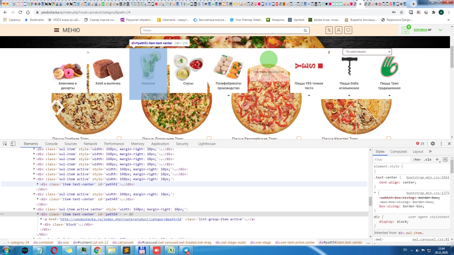Click the КОРЗИНА basket link
Viewport: 454px width, 255px height.
pyautogui.click(x=420, y=30)
